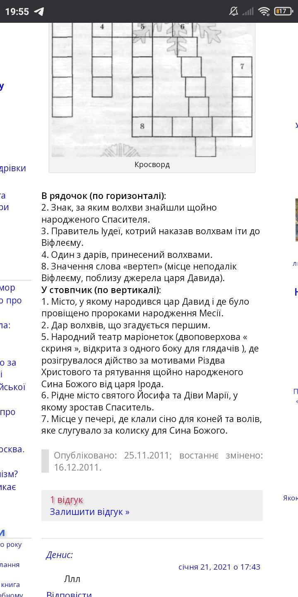Open sidebar link ending with осква.
298x597 pixels.
tap(12, 449)
